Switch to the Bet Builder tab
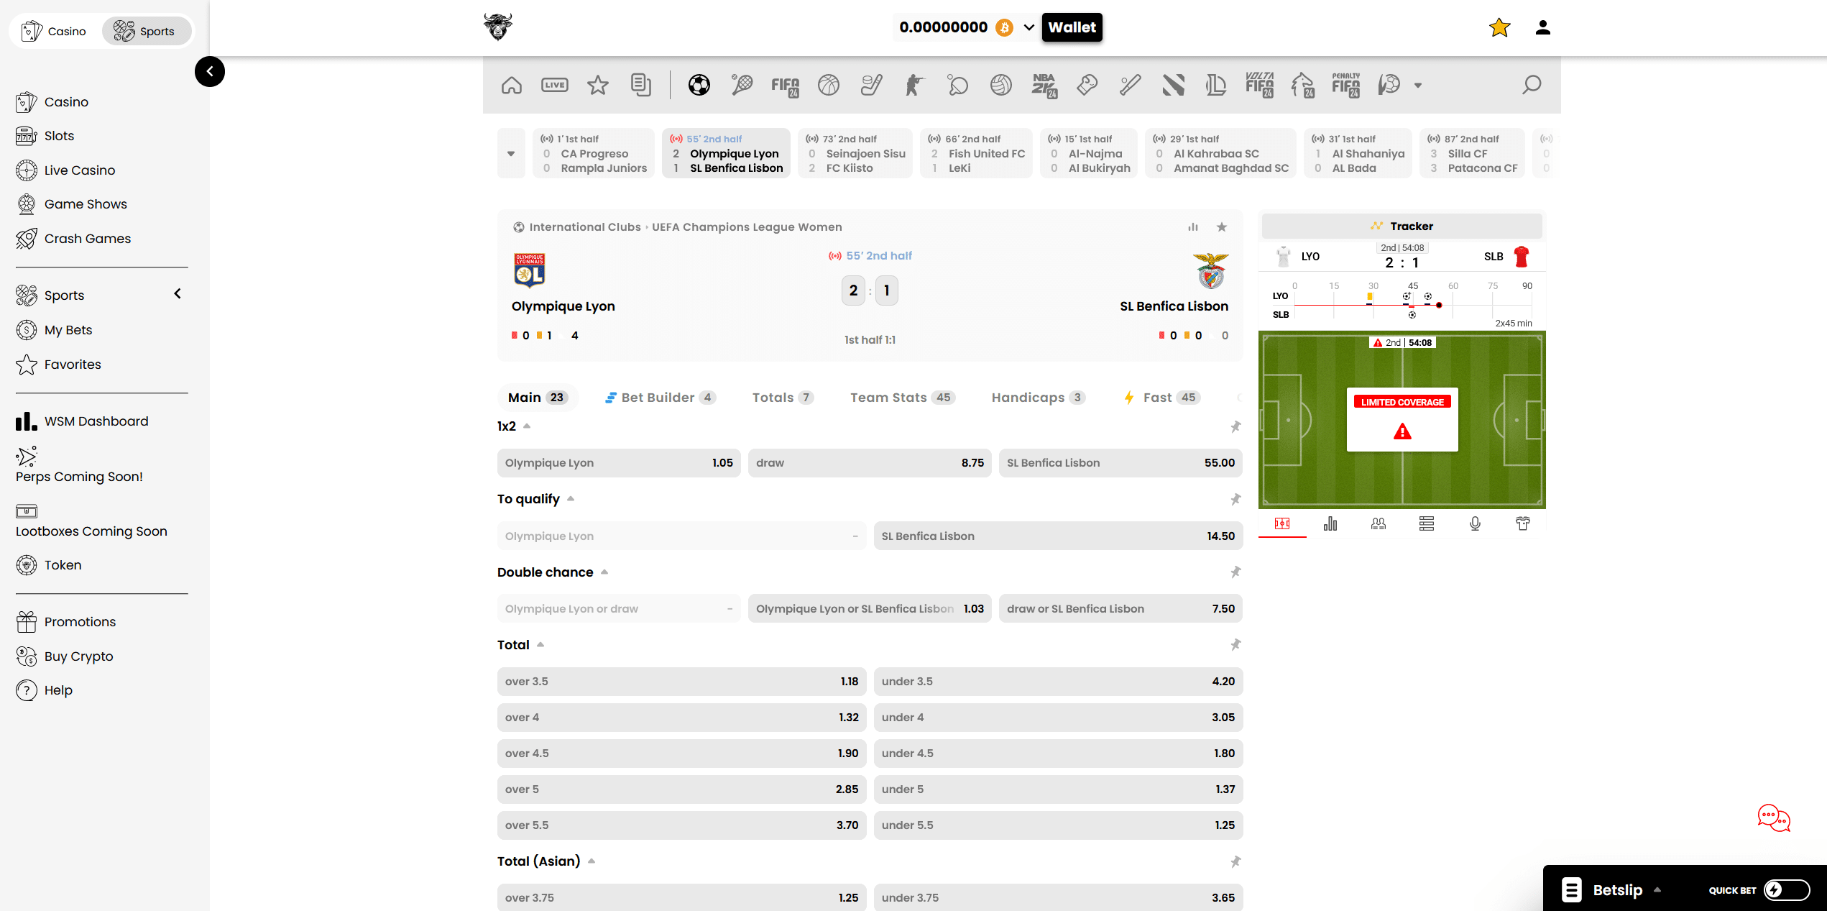Image resolution: width=1827 pixels, height=911 pixels. click(659, 398)
